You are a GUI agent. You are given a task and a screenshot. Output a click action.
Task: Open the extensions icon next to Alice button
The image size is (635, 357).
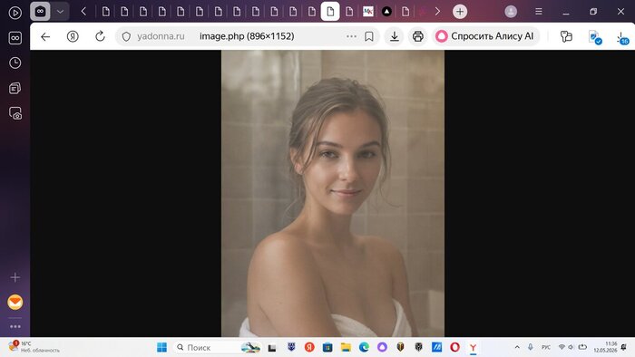point(566,36)
